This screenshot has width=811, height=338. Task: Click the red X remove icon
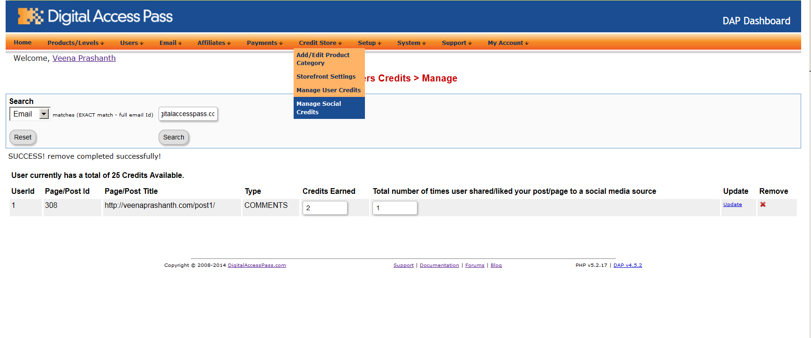pos(763,205)
